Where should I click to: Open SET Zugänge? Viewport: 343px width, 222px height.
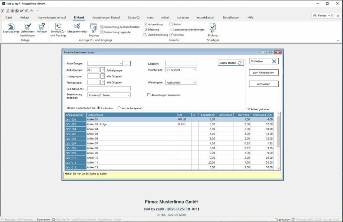pyautogui.click(x=94, y=30)
